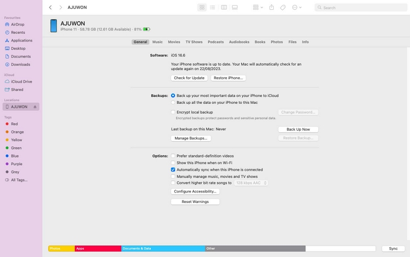This screenshot has width=410, height=257.
Task: Select back up to iCloud radio option
Action: (173, 96)
